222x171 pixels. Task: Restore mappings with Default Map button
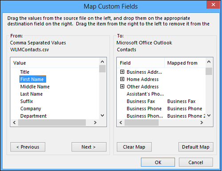[196, 147]
